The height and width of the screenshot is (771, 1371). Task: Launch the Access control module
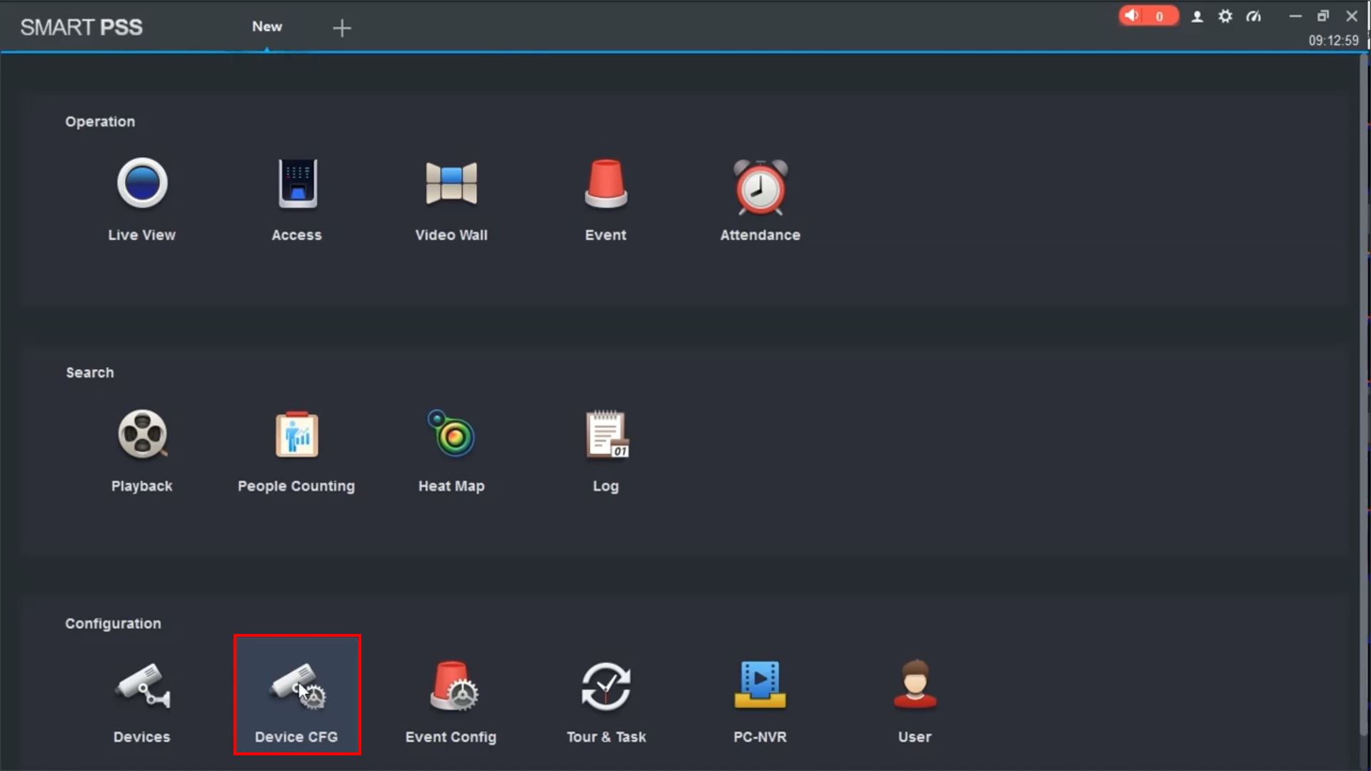coord(297,184)
